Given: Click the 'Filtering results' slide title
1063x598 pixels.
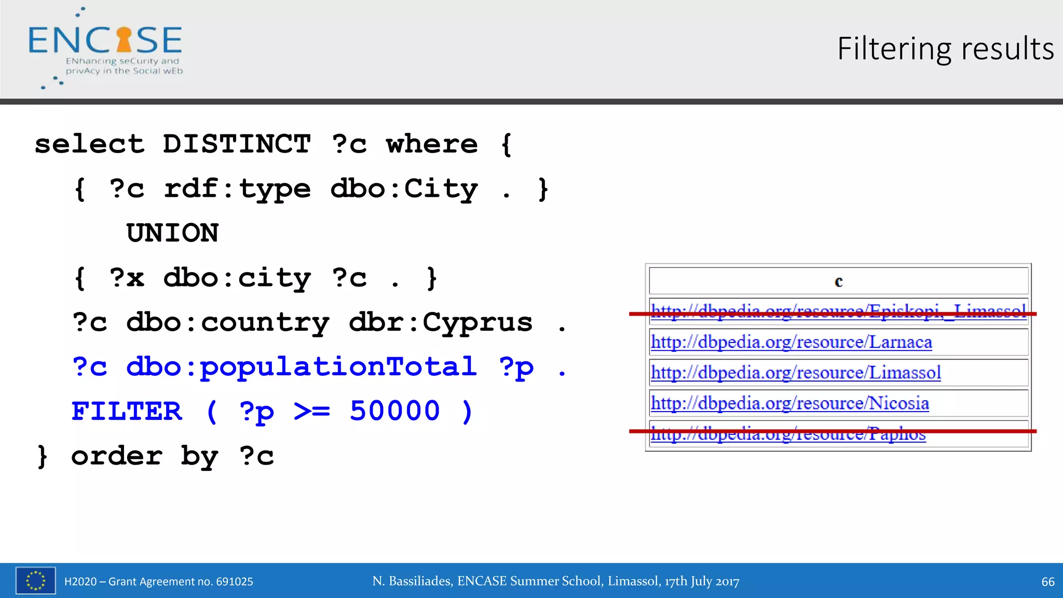Looking at the screenshot, I should click(945, 49).
